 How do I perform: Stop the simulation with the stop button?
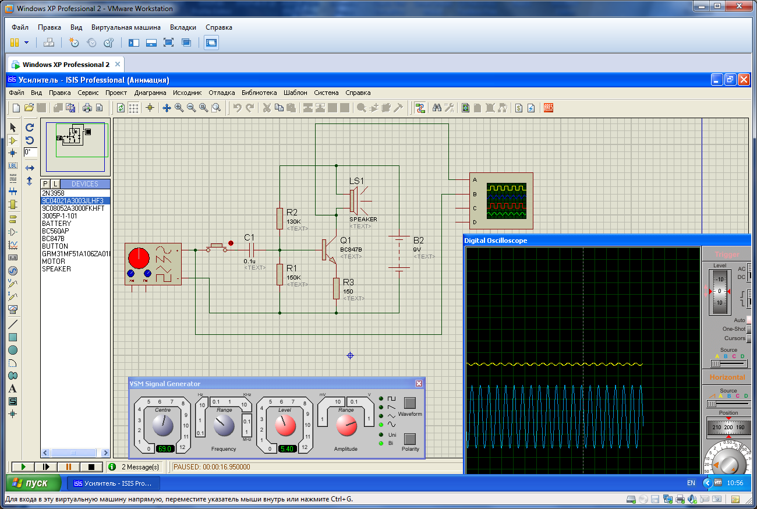[91, 467]
